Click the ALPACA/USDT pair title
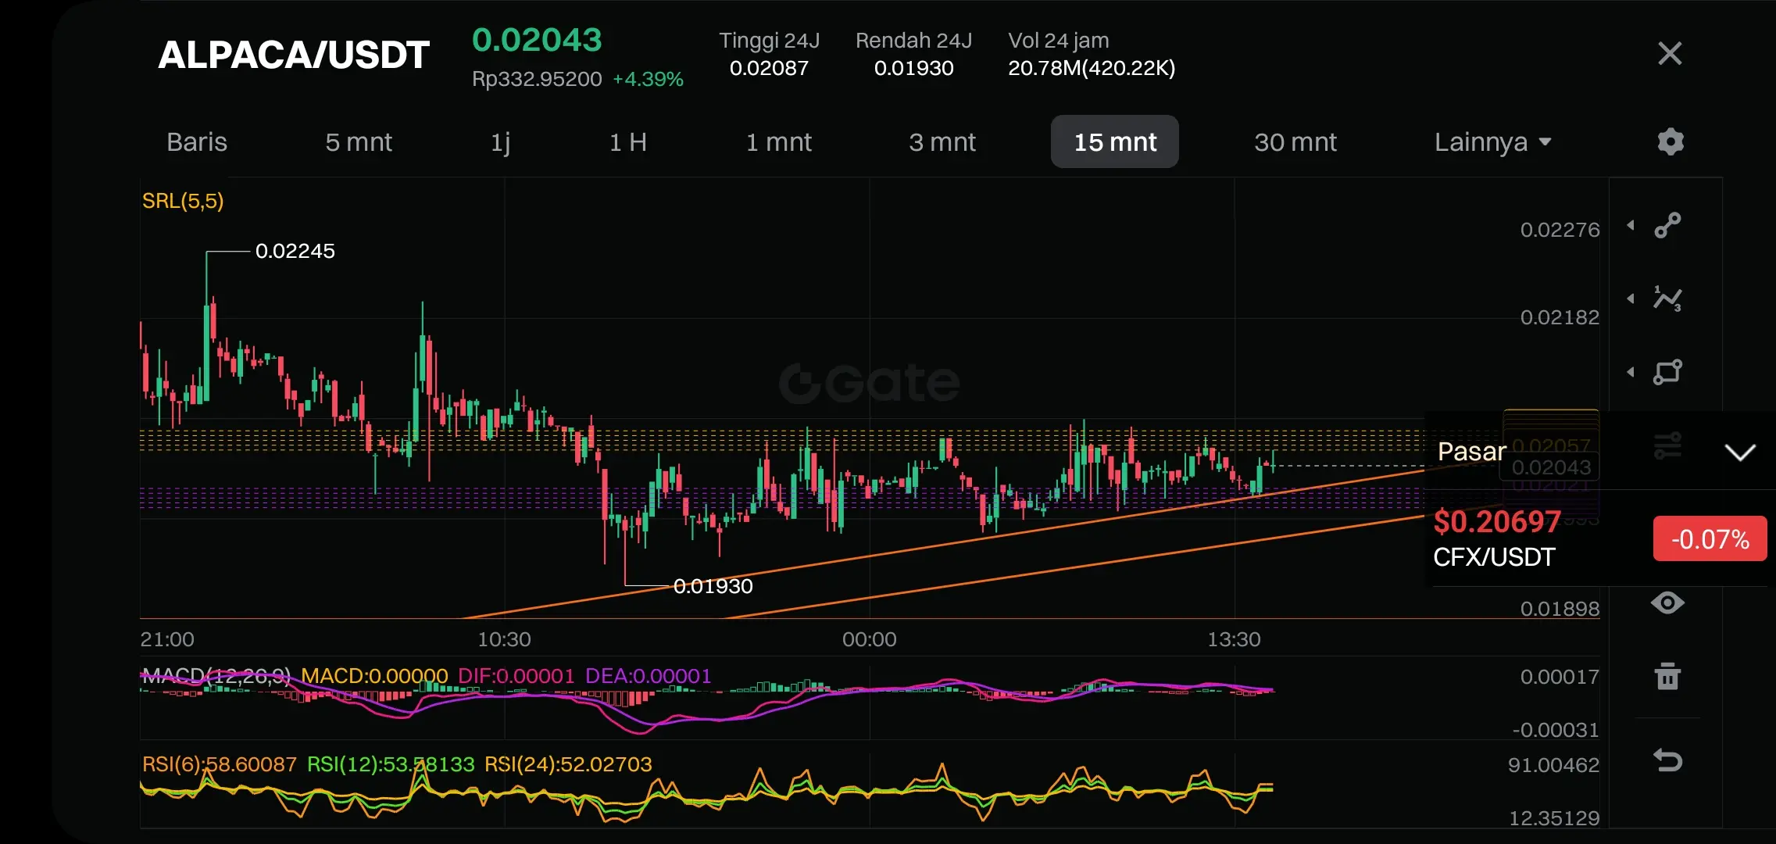 point(294,55)
